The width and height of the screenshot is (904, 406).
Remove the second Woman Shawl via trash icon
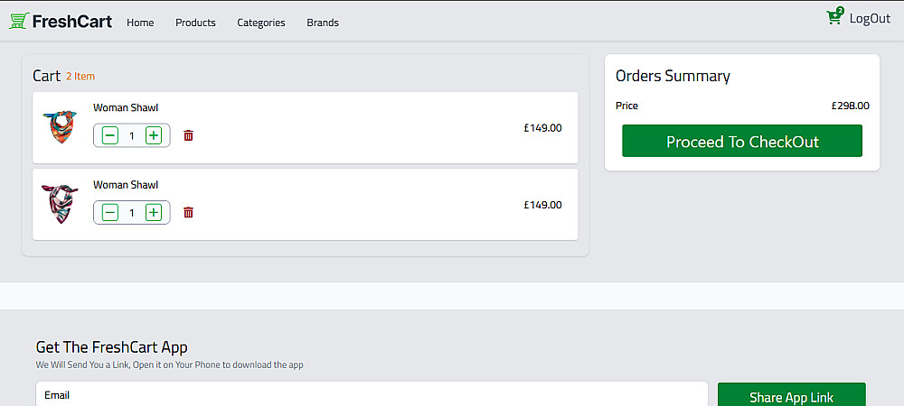pyautogui.click(x=188, y=213)
